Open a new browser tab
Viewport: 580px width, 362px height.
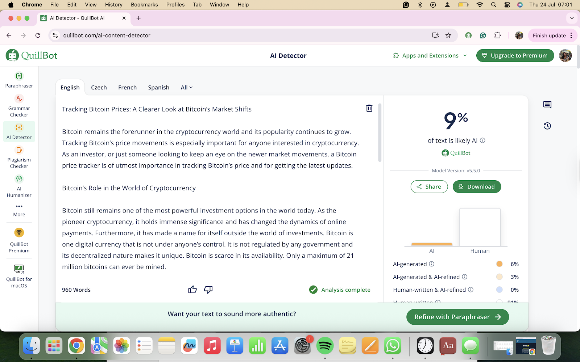[138, 18]
